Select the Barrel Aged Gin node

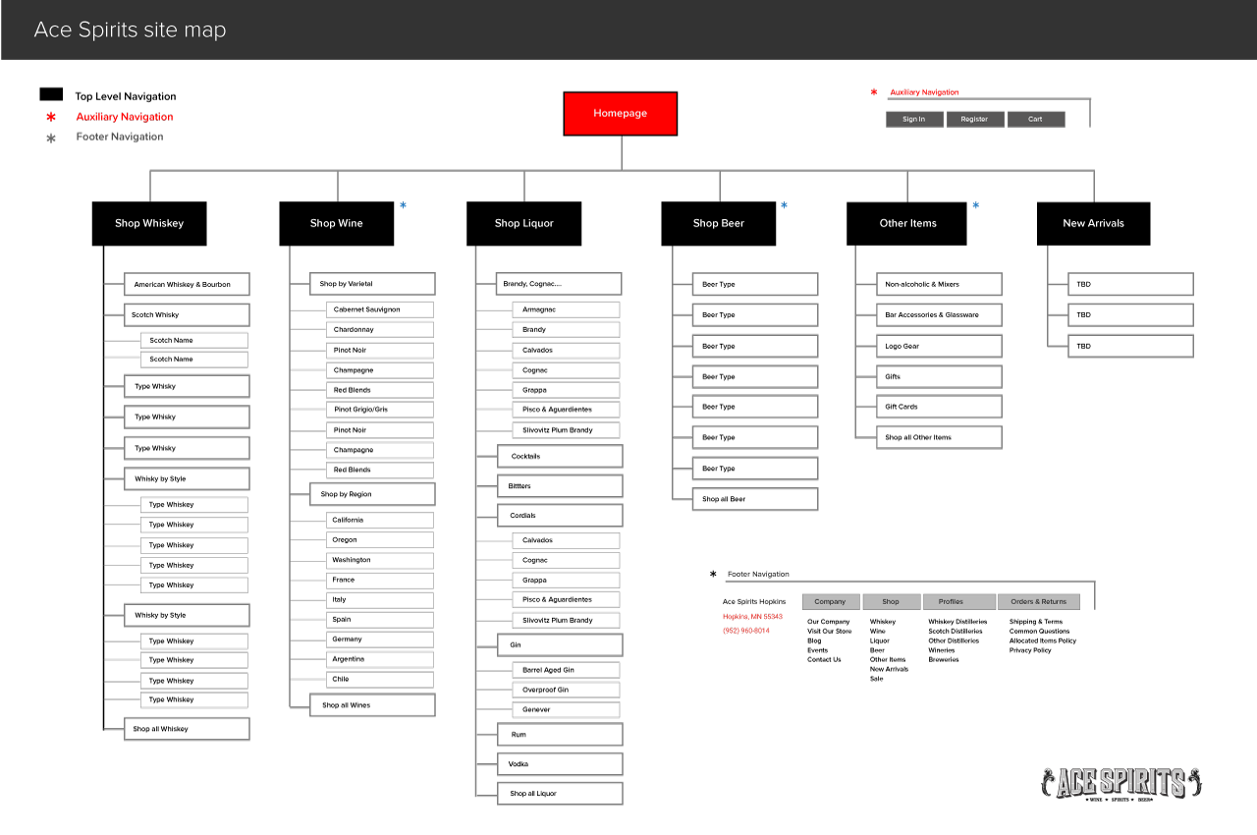coord(566,670)
